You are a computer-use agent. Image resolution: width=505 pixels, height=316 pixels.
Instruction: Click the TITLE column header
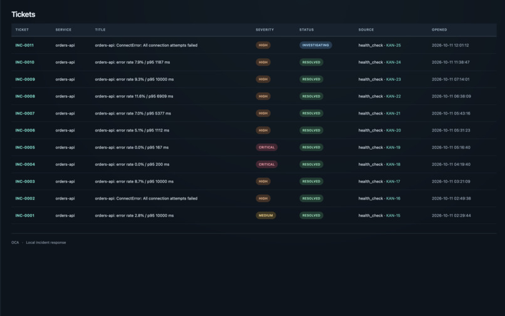[100, 29]
